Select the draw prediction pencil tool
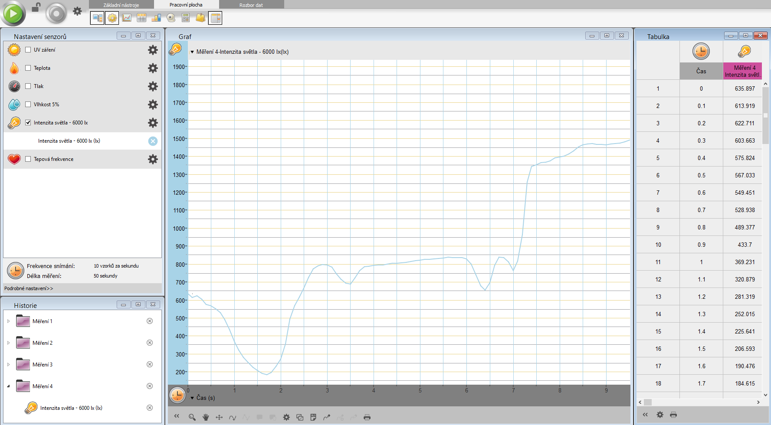This screenshot has width=771, height=425. click(x=327, y=417)
